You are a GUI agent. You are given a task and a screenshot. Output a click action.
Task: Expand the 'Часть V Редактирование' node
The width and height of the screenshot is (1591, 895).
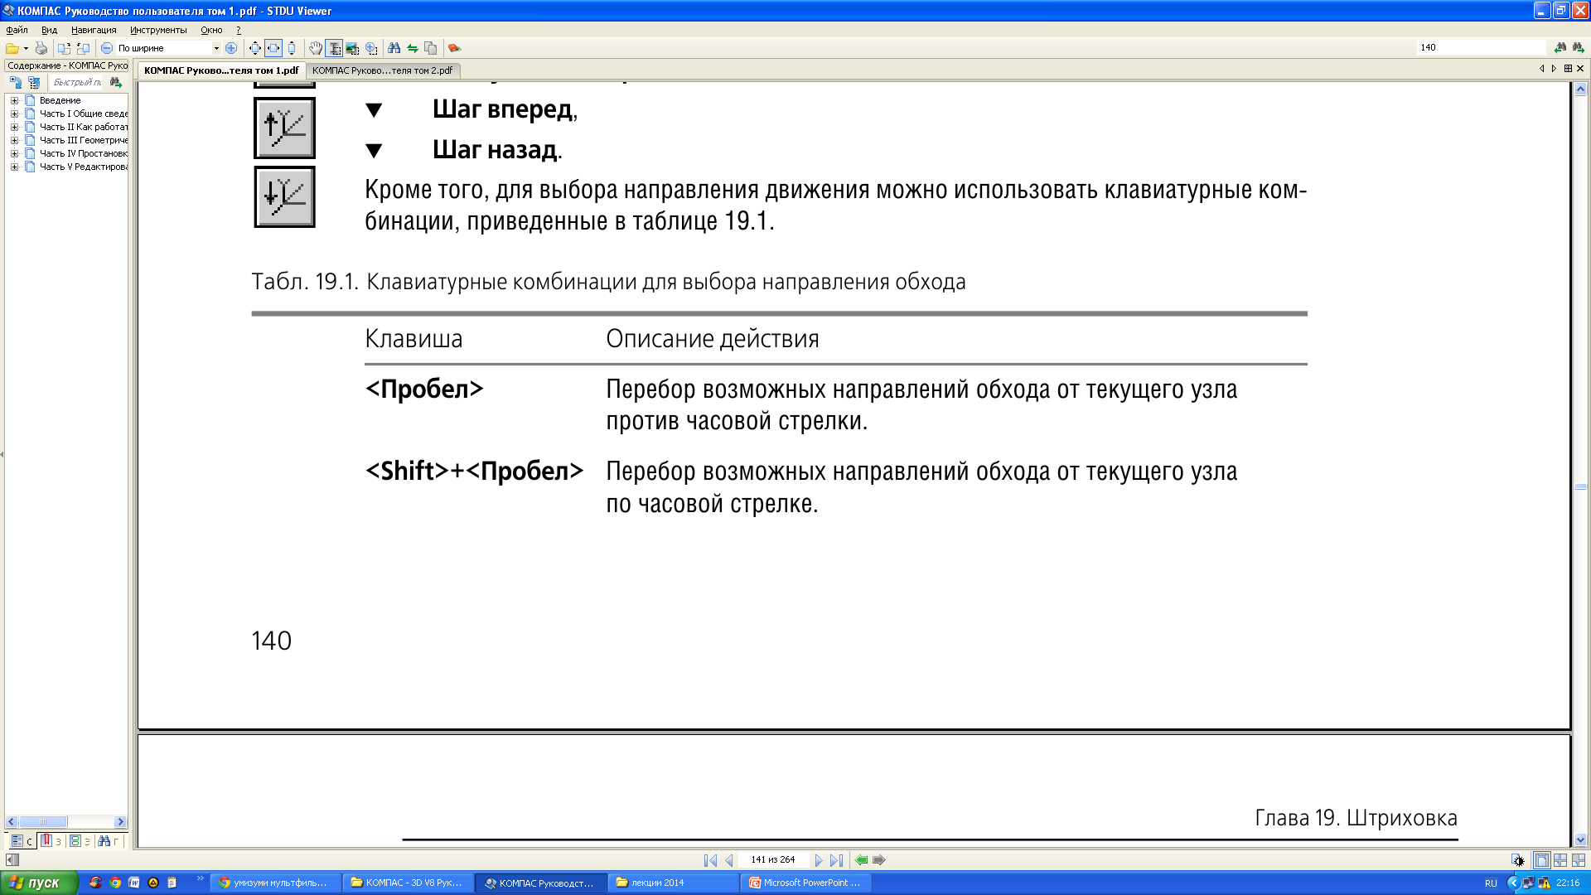point(14,167)
